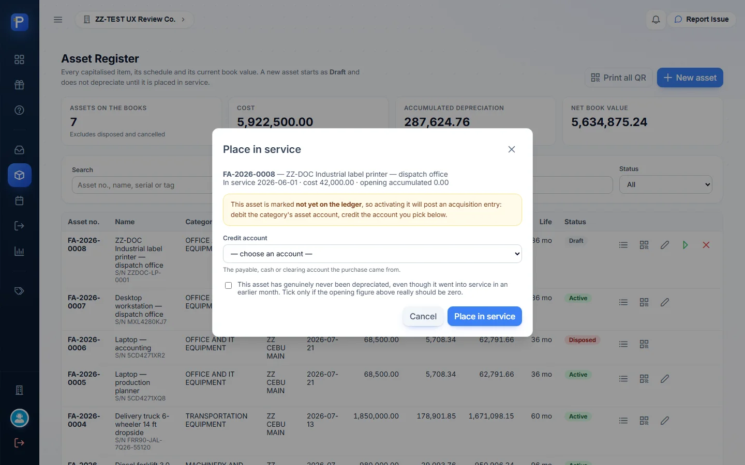
Task: Click the Delivery truck 6-wheeler asset name
Action: click(142, 424)
